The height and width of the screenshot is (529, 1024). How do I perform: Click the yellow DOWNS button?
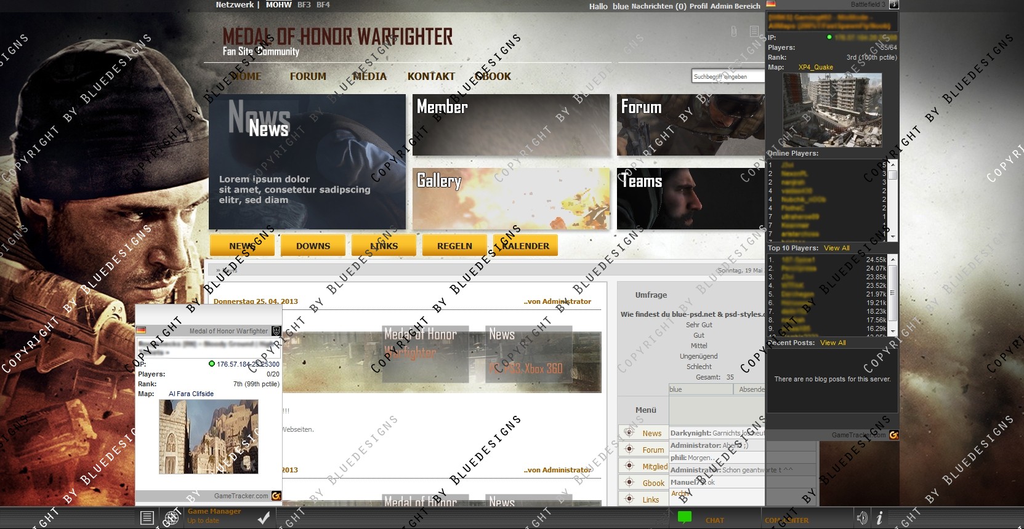pos(313,245)
